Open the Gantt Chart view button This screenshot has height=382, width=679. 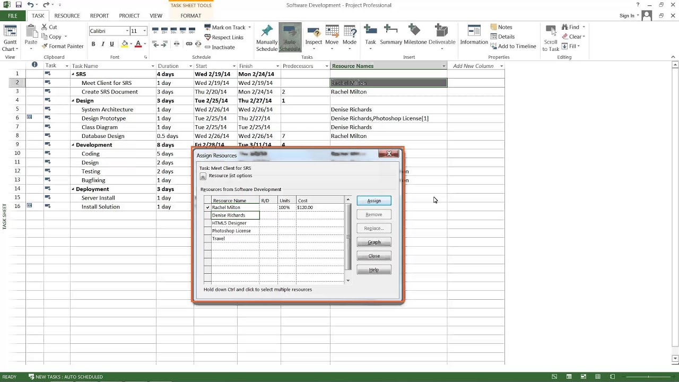click(x=10, y=38)
